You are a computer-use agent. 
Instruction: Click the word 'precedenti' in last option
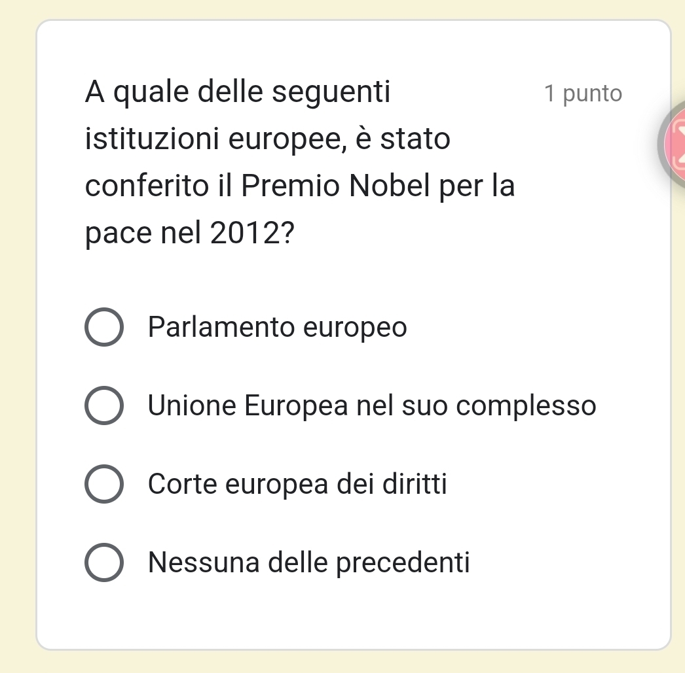403,562
